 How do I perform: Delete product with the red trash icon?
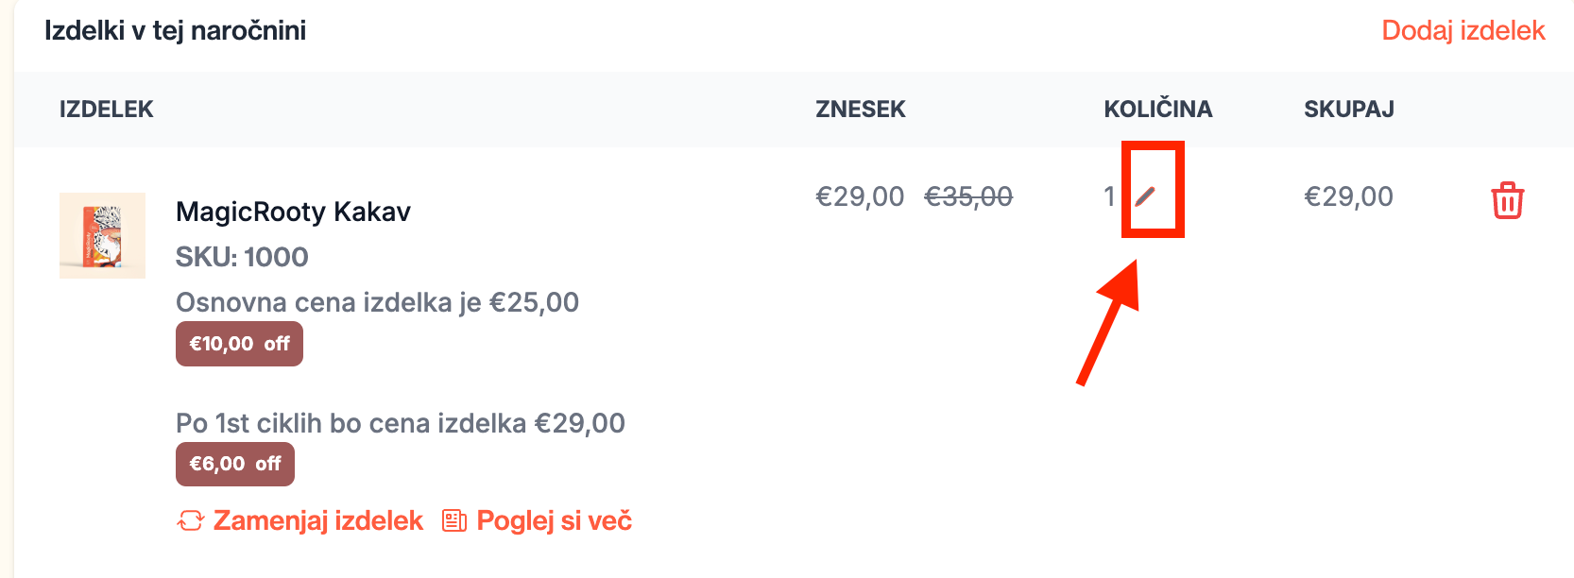click(x=1507, y=200)
